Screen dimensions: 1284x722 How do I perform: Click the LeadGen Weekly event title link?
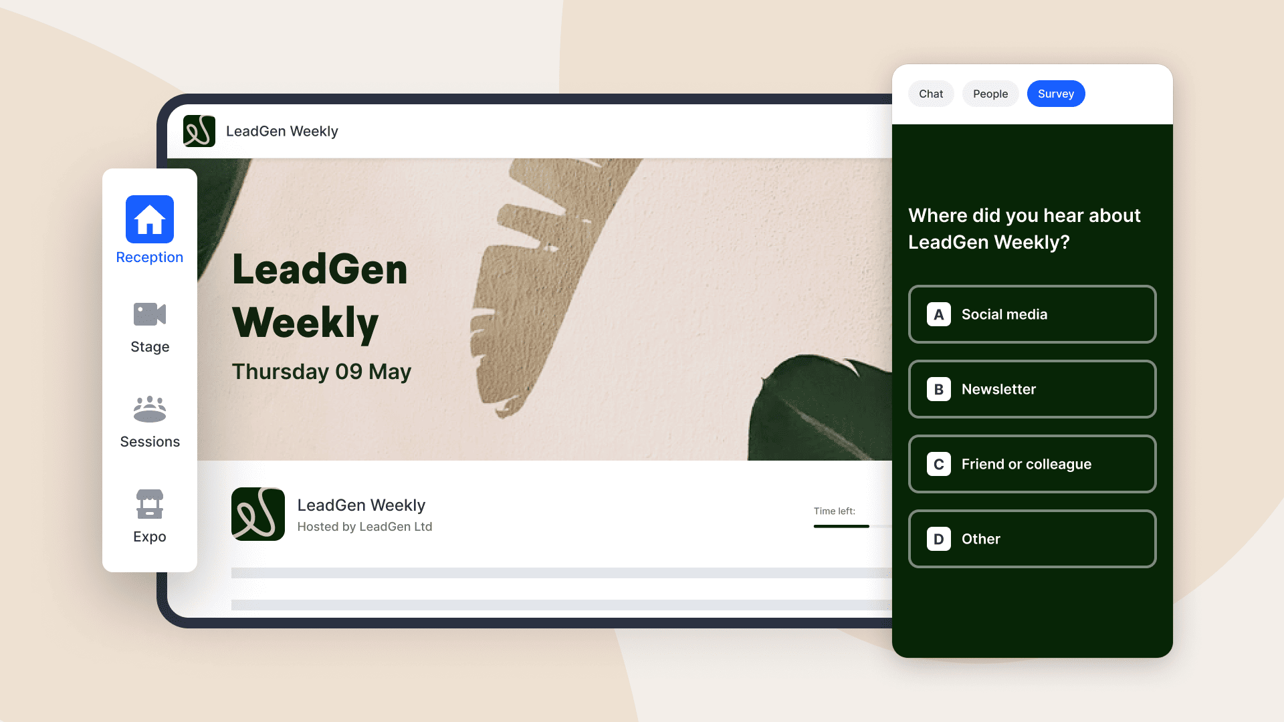tap(362, 505)
